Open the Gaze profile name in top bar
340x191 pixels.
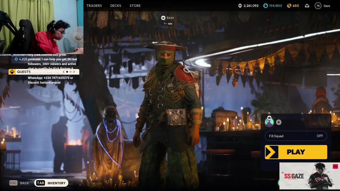[x=327, y=6]
